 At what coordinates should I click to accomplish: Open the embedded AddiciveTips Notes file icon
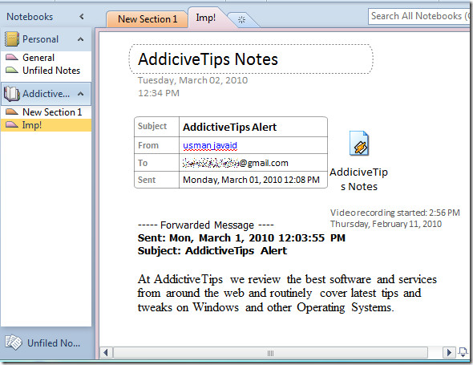(x=359, y=143)
